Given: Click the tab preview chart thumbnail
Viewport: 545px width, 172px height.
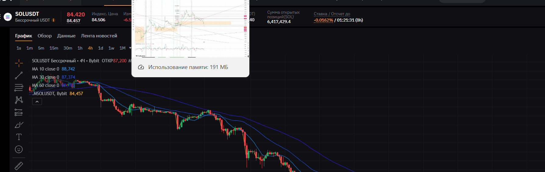Looking at the screenshot, I should [x=190, y=29].
